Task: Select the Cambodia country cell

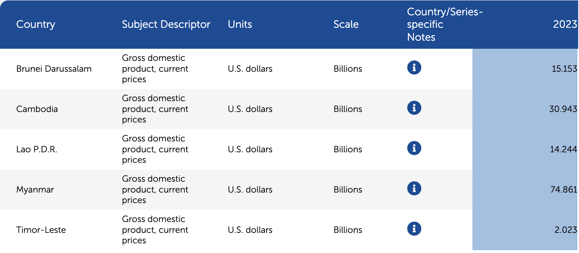Action: tap(37, 109)
